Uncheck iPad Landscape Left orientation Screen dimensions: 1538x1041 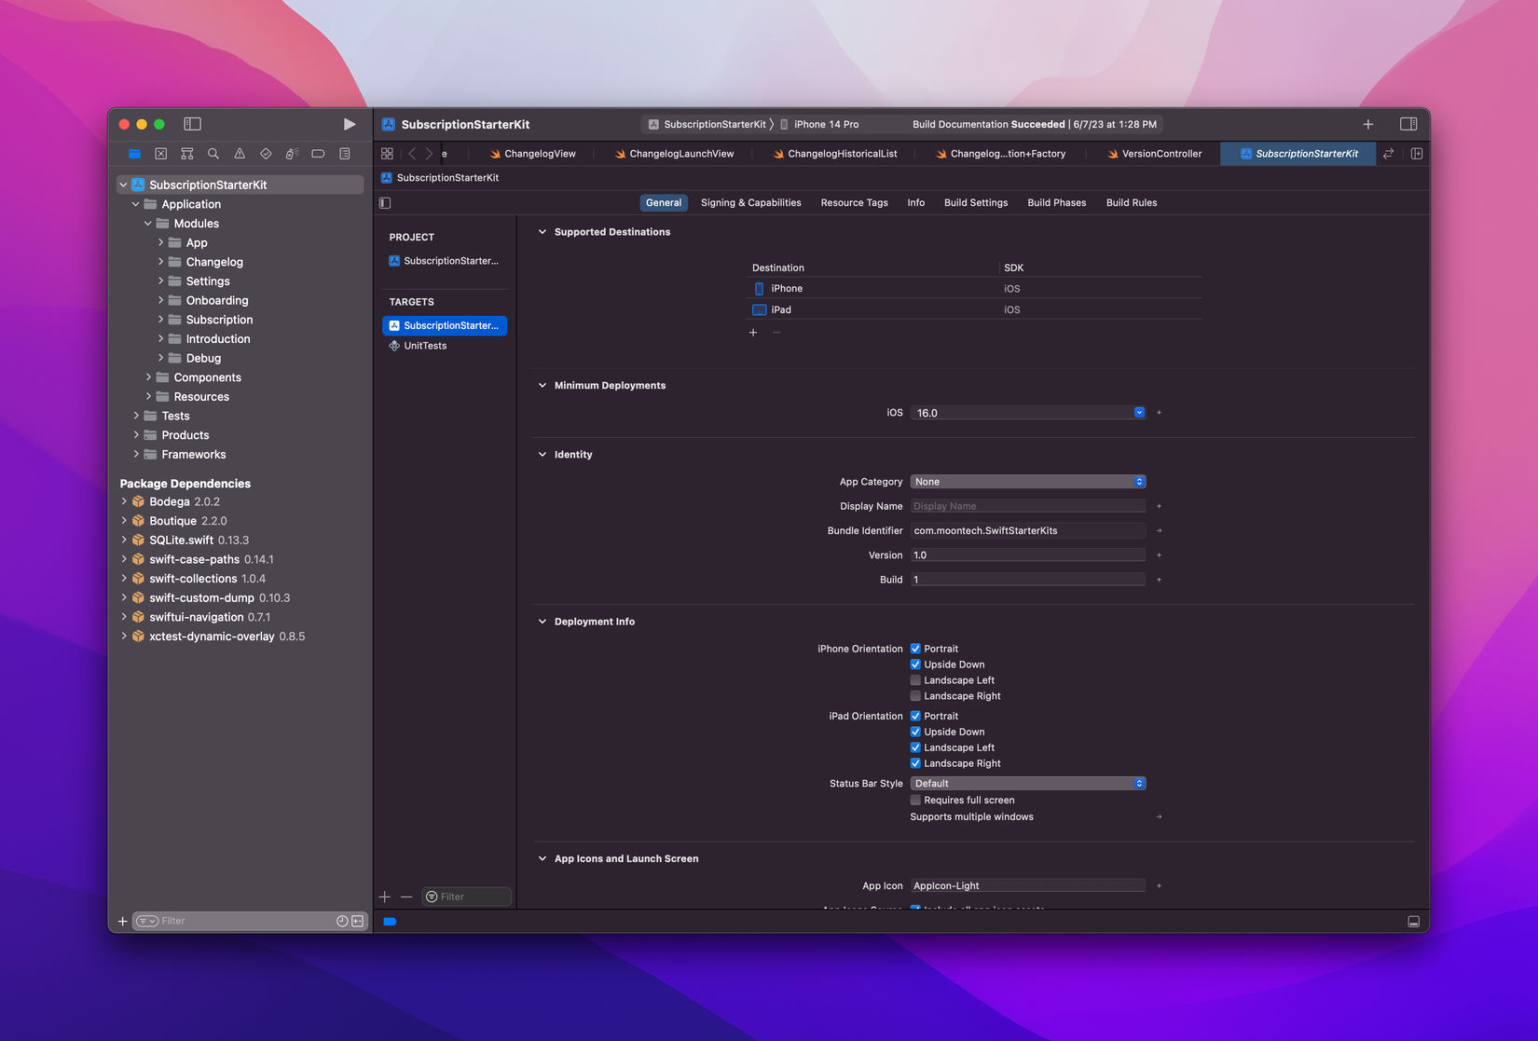click(x=915, y=747)
